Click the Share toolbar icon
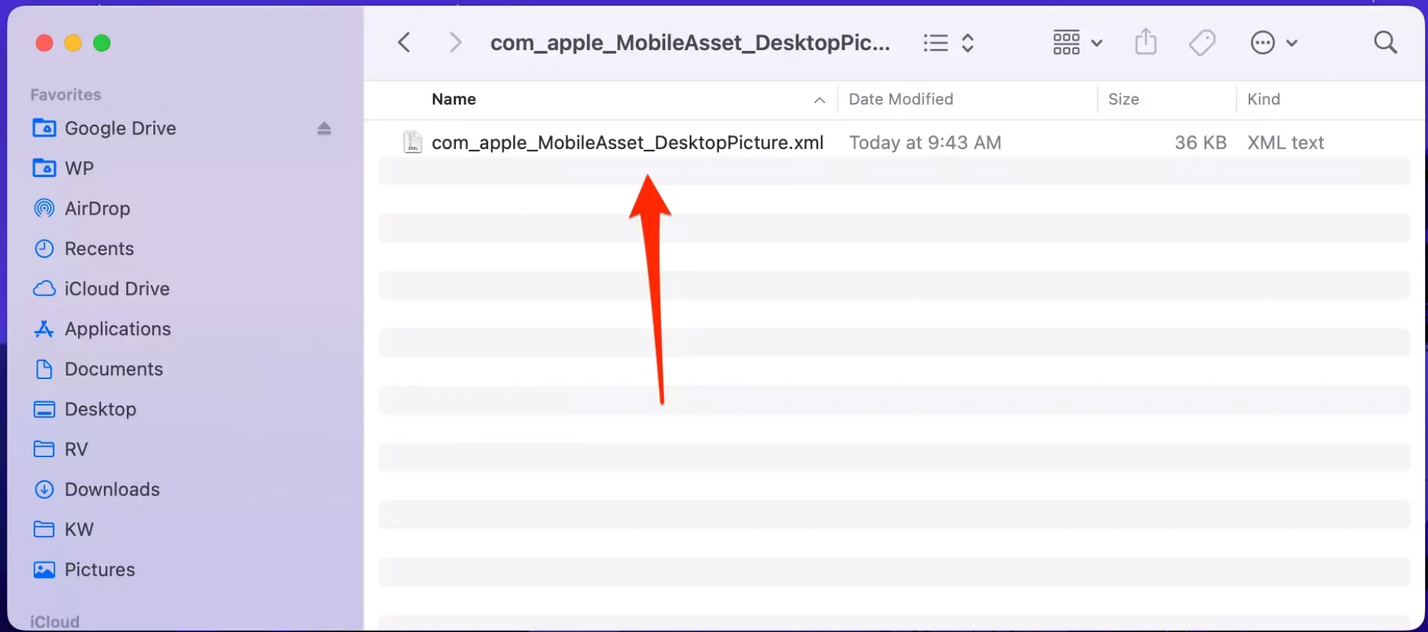The height and width of the screenshot is (632, 1428). (x=1146, y=42)
